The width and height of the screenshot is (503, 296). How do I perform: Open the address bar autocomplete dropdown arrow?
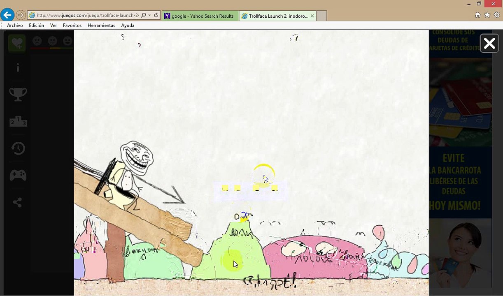click(149, 16)
